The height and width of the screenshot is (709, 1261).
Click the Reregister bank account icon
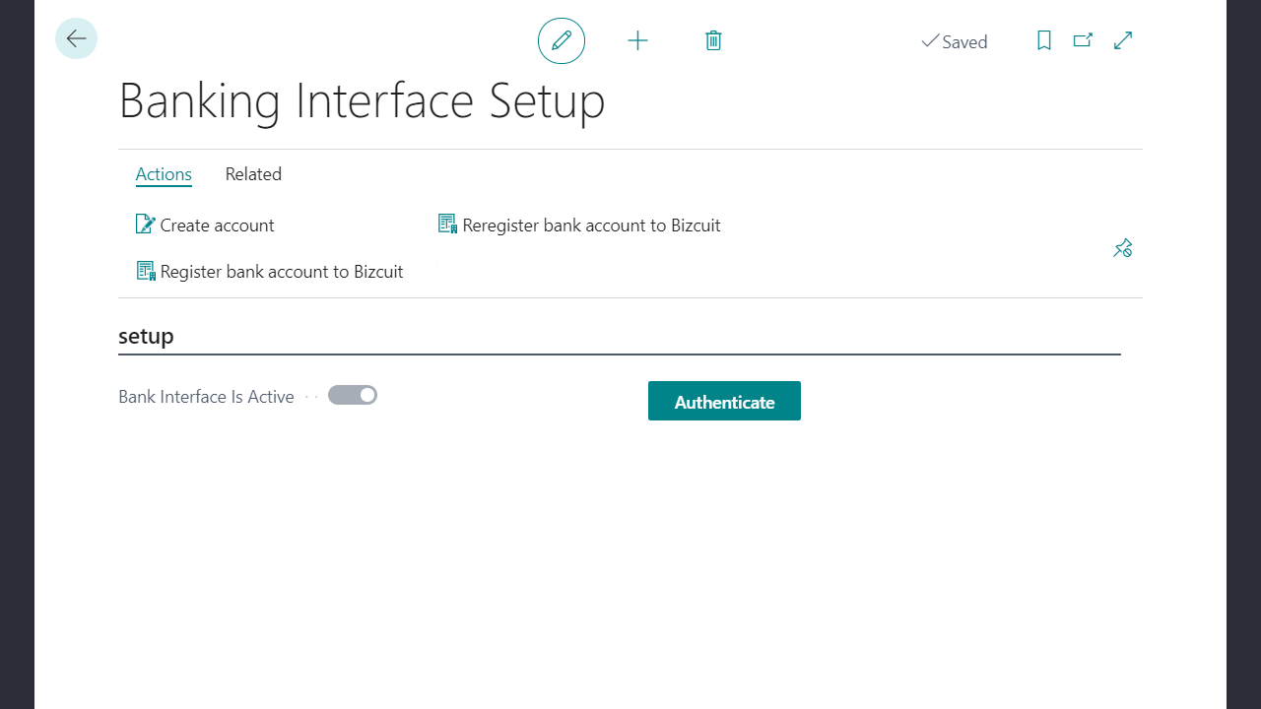[448, 225]
